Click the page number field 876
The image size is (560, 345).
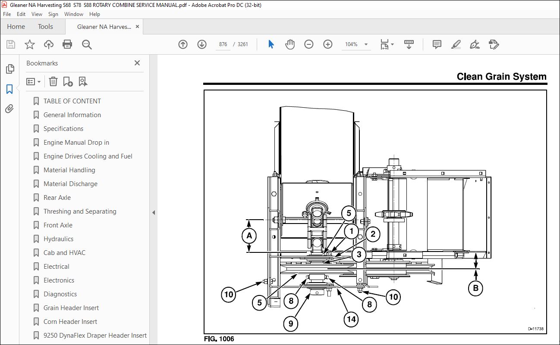[223, 44]
